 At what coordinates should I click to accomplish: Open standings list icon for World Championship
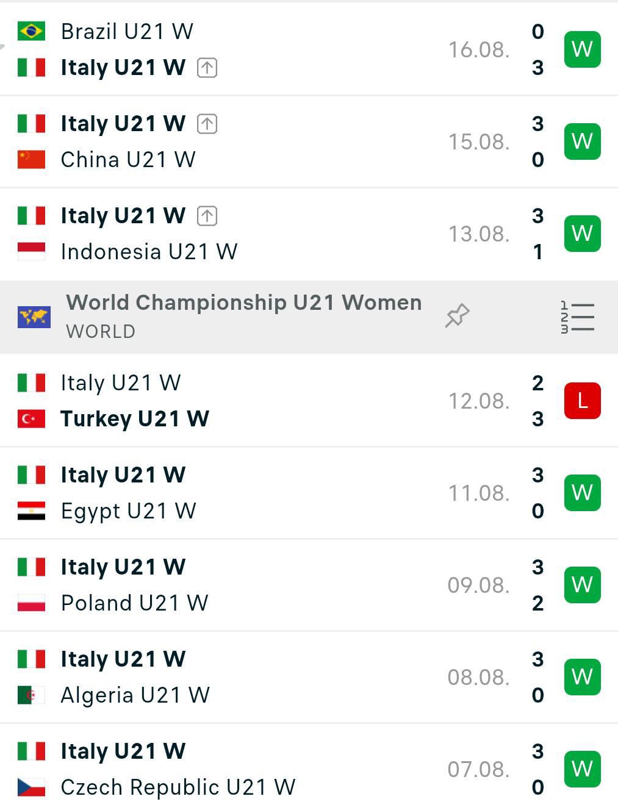click(577, 317)
